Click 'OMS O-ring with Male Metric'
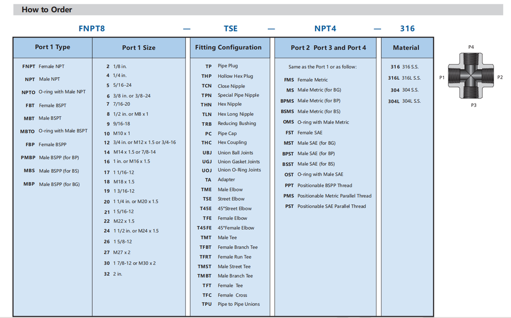The image size is (511, 318). click(x=316, y=122)
